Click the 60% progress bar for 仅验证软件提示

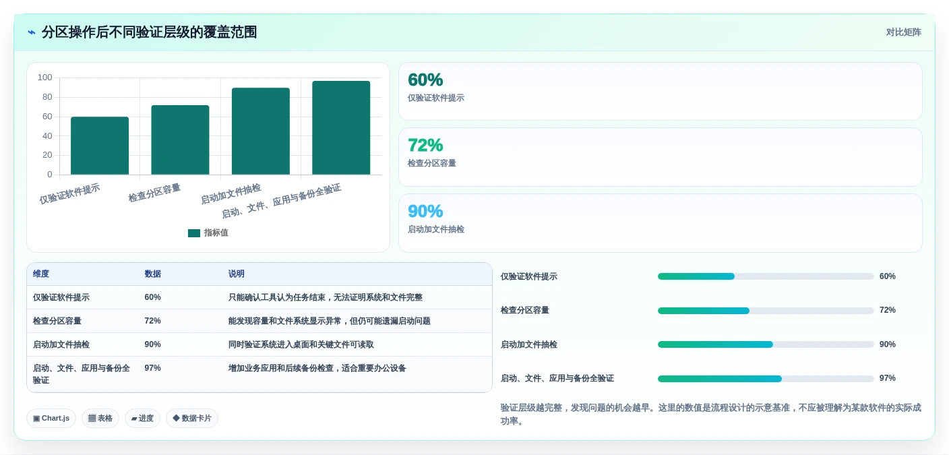coord(766,276)
